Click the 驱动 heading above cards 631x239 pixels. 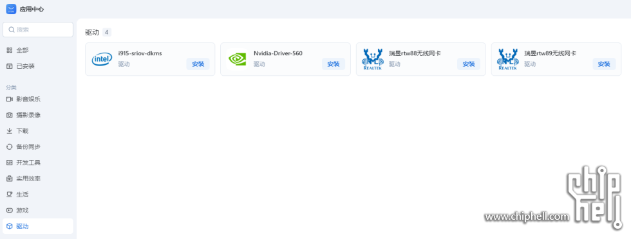point(92,33)
